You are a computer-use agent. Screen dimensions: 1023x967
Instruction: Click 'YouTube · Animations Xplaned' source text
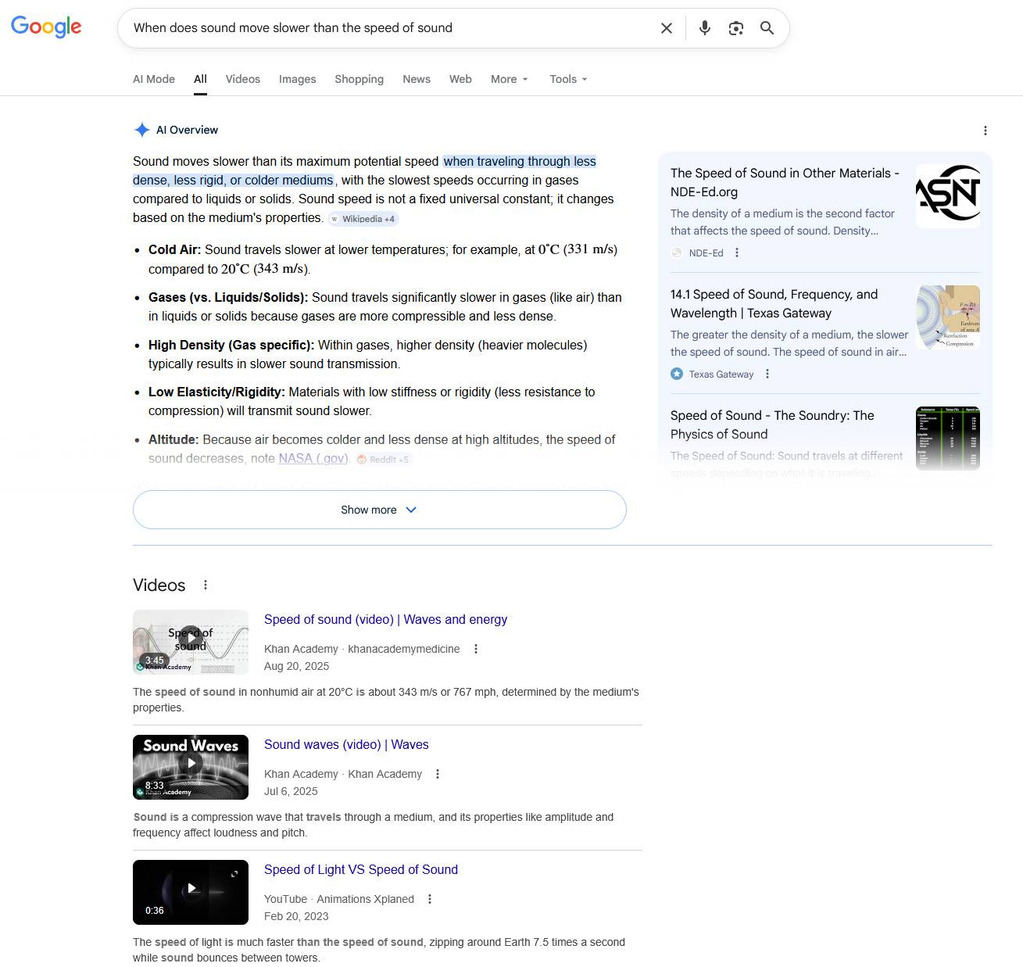(x=339, y=899)
